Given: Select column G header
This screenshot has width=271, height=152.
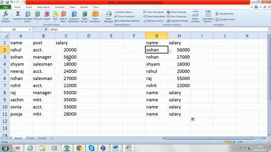Looking at the screenshot, I should 157,36.
